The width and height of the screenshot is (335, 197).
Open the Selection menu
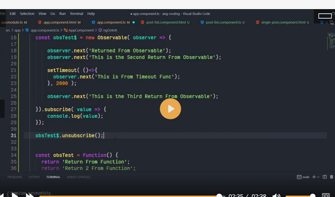(27, 14)
